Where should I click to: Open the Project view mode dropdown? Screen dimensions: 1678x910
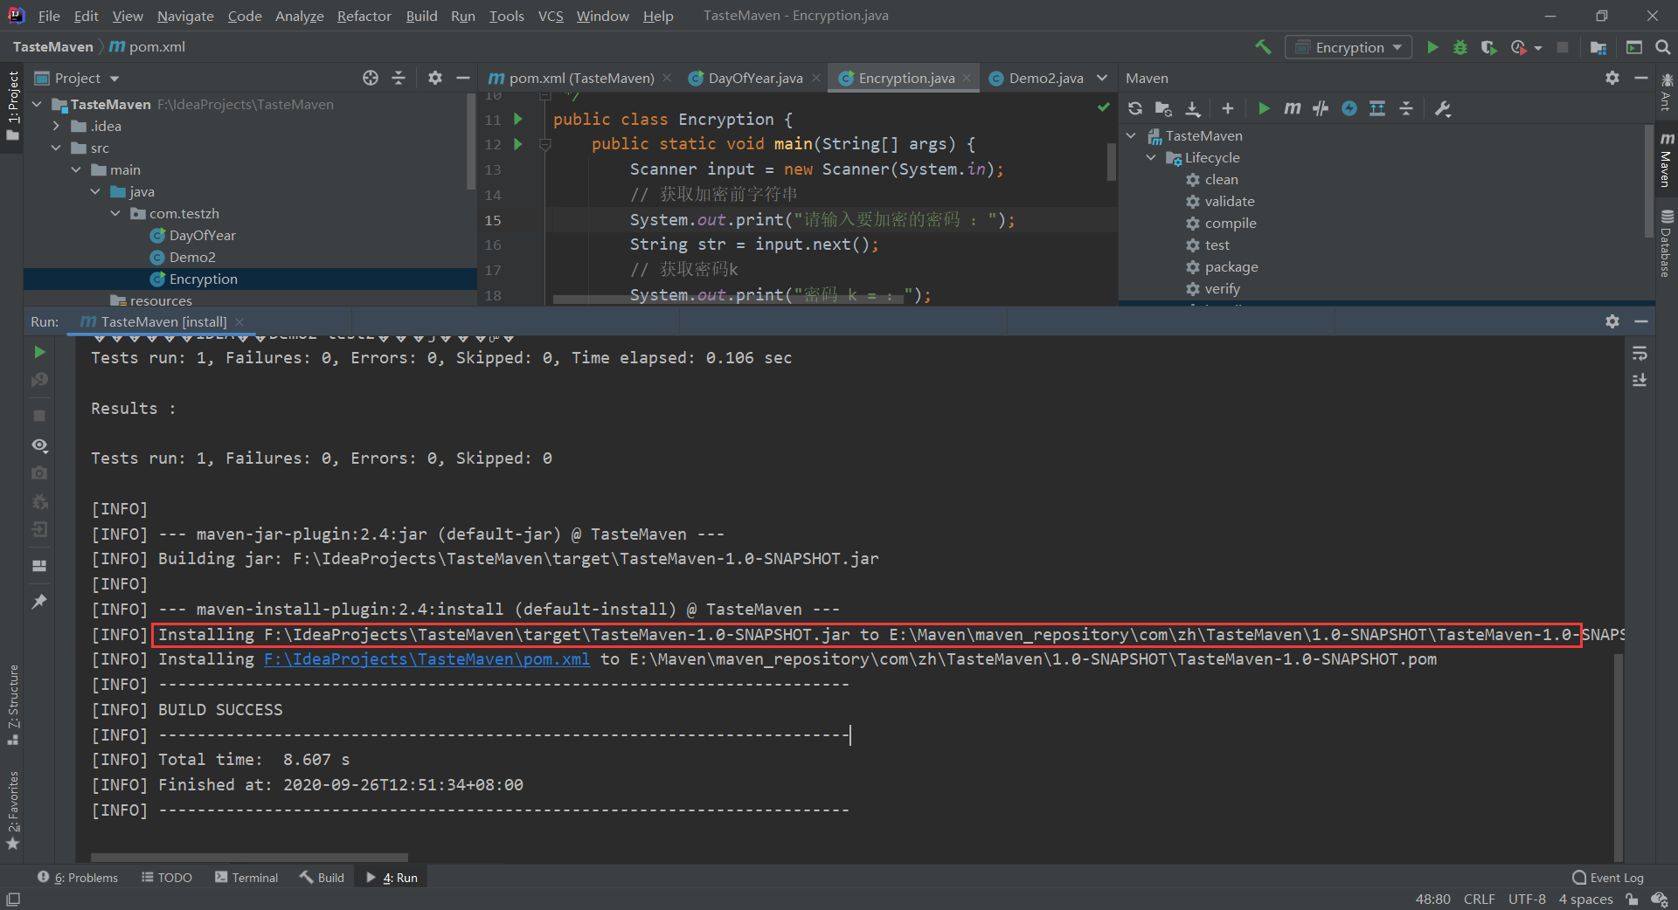coord(77,78)
